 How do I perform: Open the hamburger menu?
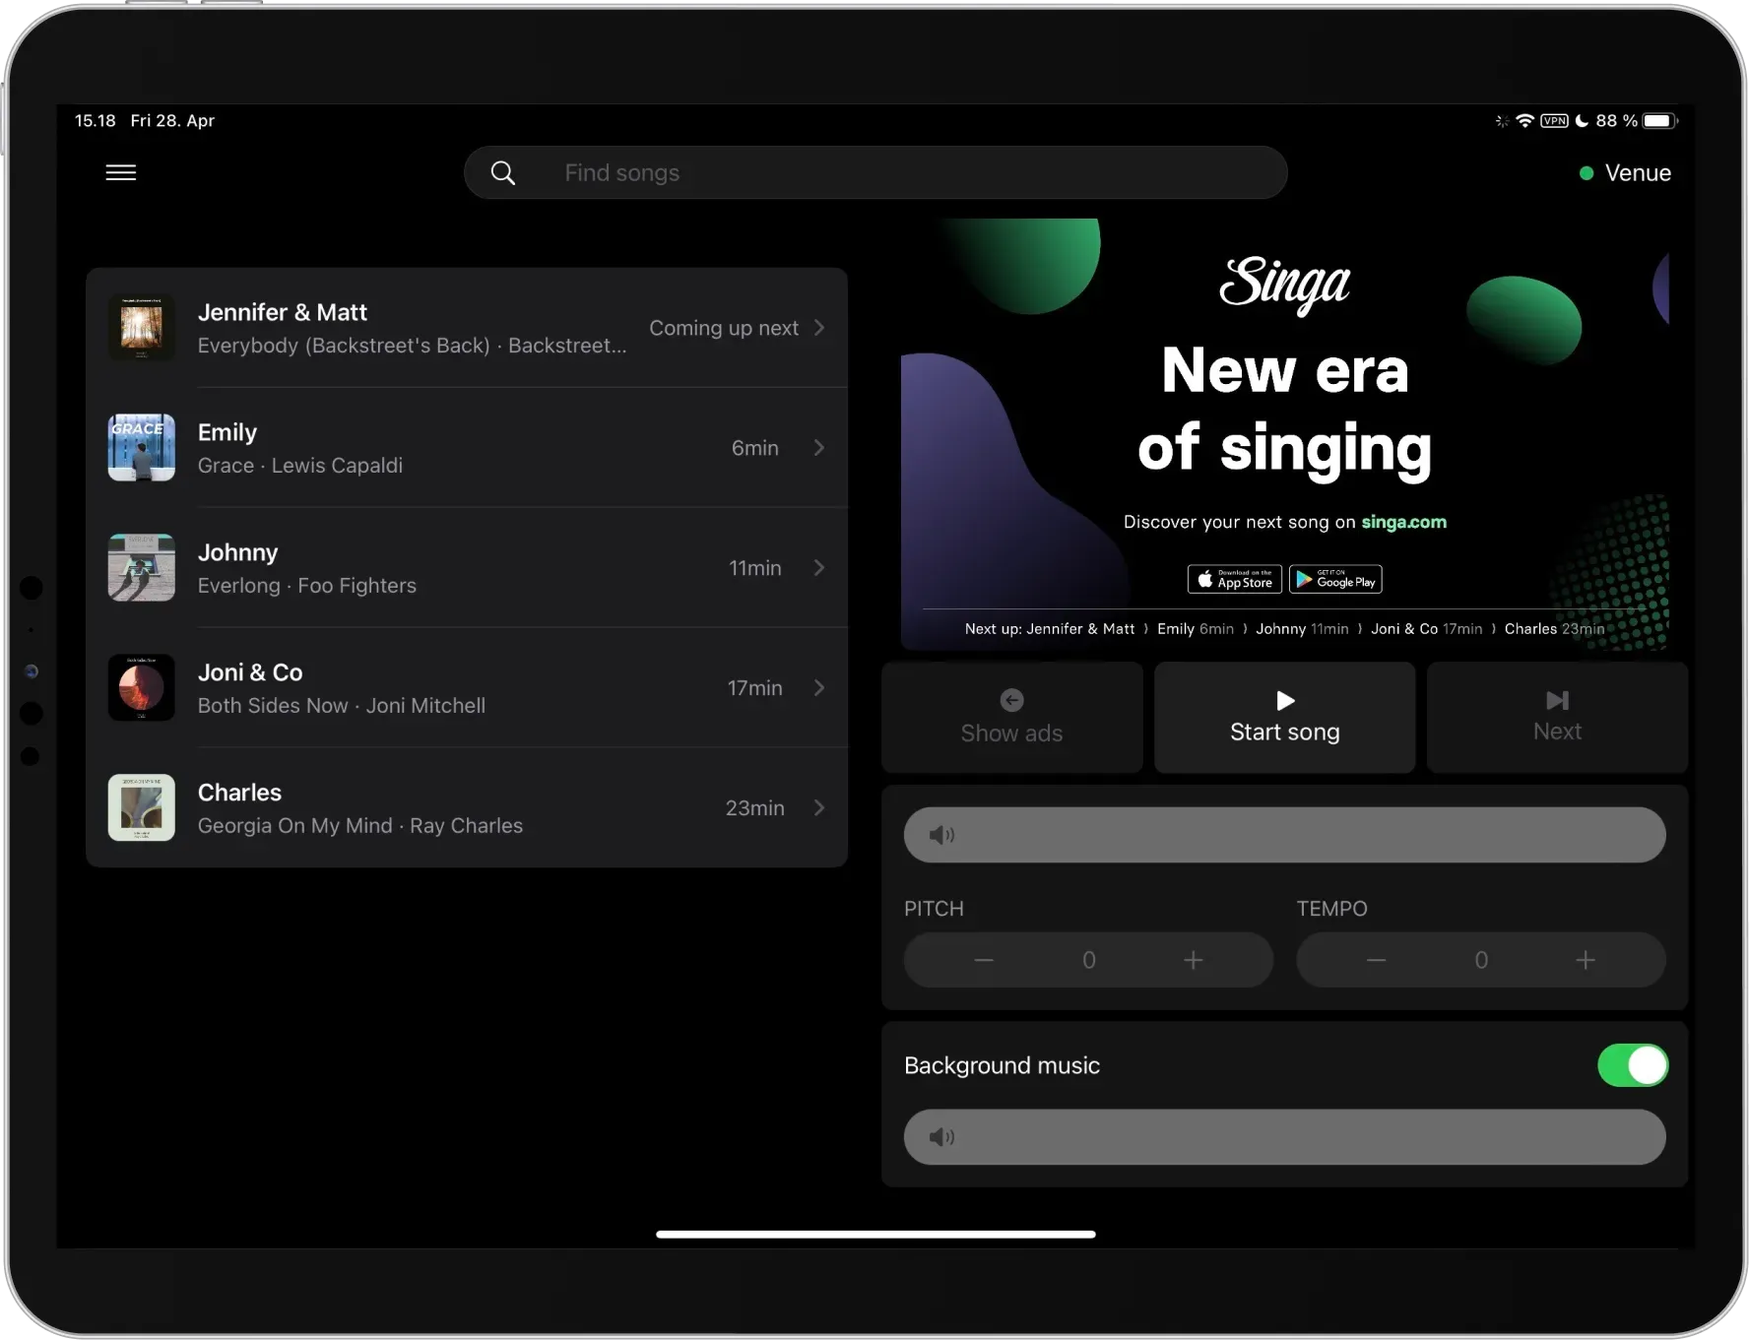pyautogui.click(x=121, y=172)
